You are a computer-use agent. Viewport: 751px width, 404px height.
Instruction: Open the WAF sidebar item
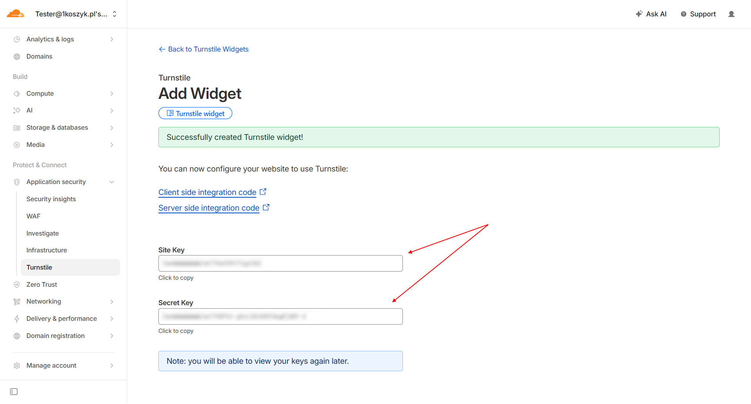(34, 216)
